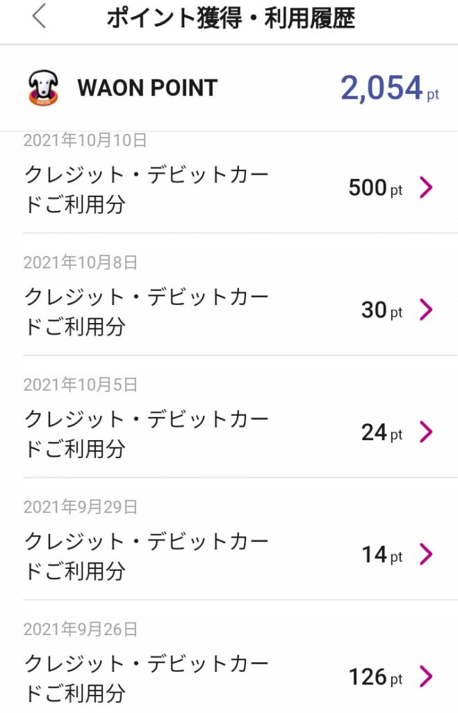Open the chevron beside 24 pt entry
The image size is (458, 713).
426,432
